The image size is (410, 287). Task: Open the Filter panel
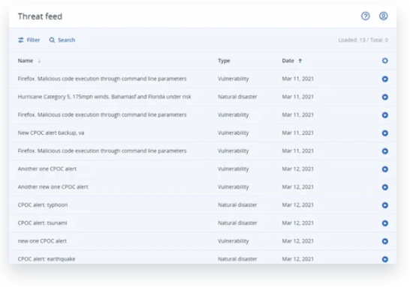29,40
